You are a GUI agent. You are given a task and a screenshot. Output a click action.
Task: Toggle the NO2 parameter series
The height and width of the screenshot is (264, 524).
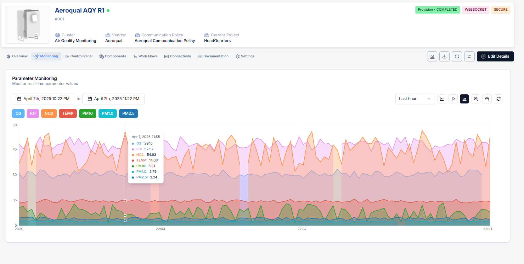click(49, 114)
